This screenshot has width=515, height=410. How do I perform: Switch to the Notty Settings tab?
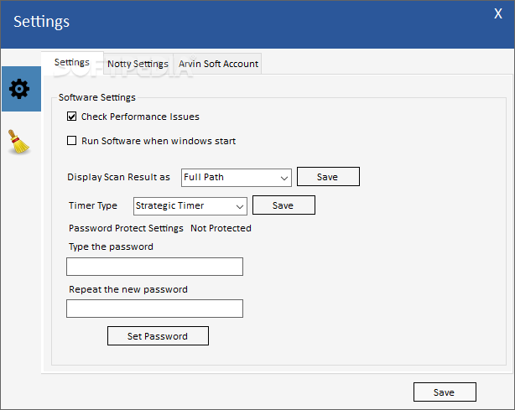pyautogui.click(x=138, y=64)
